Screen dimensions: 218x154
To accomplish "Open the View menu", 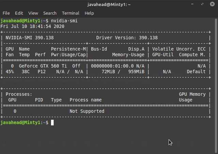I will (33, 13).
